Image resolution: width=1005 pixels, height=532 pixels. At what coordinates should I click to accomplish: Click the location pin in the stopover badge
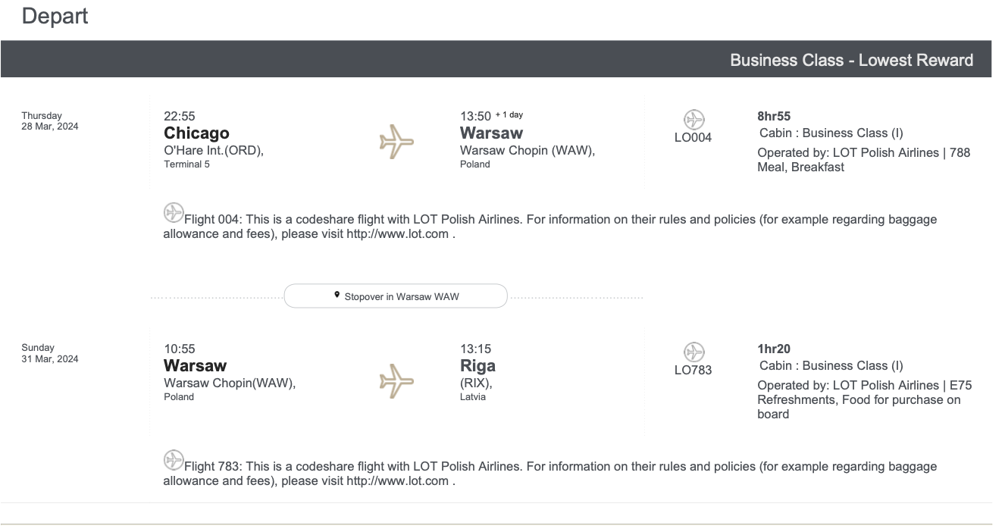tap(337, 296)
